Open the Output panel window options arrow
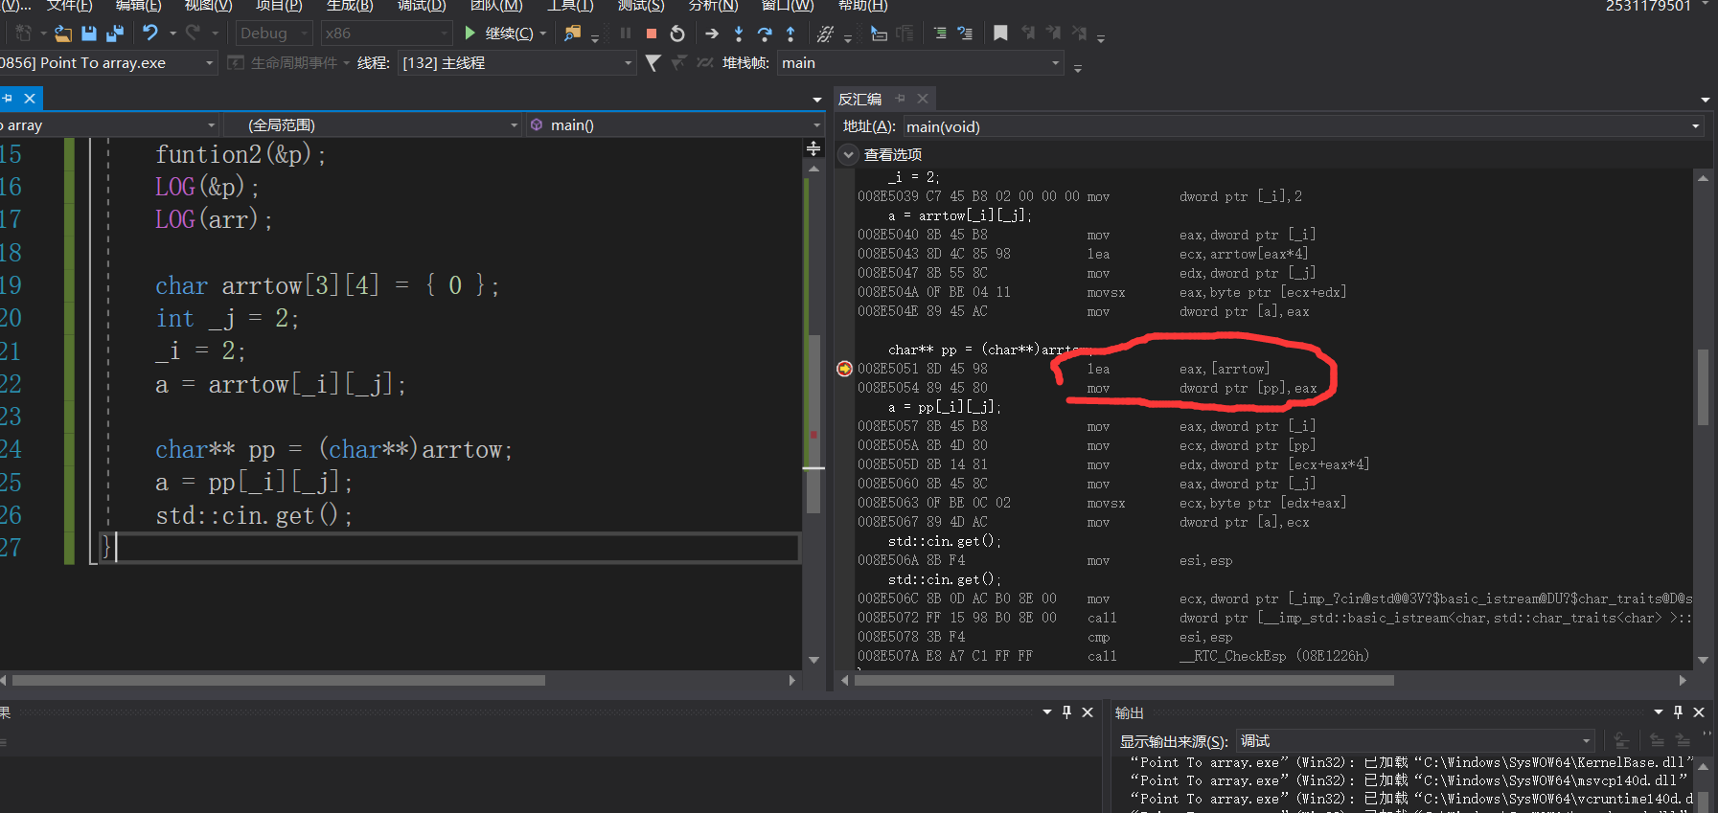1718x813 pixels. (x=1658, y=712)
